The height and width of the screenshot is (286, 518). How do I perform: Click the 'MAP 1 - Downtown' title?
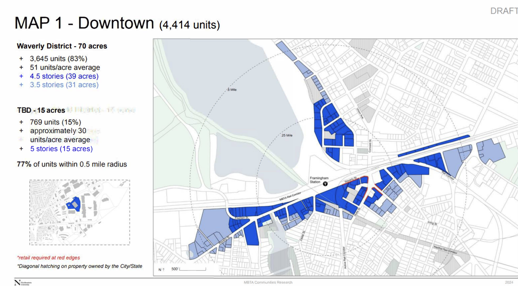[84, 23]
